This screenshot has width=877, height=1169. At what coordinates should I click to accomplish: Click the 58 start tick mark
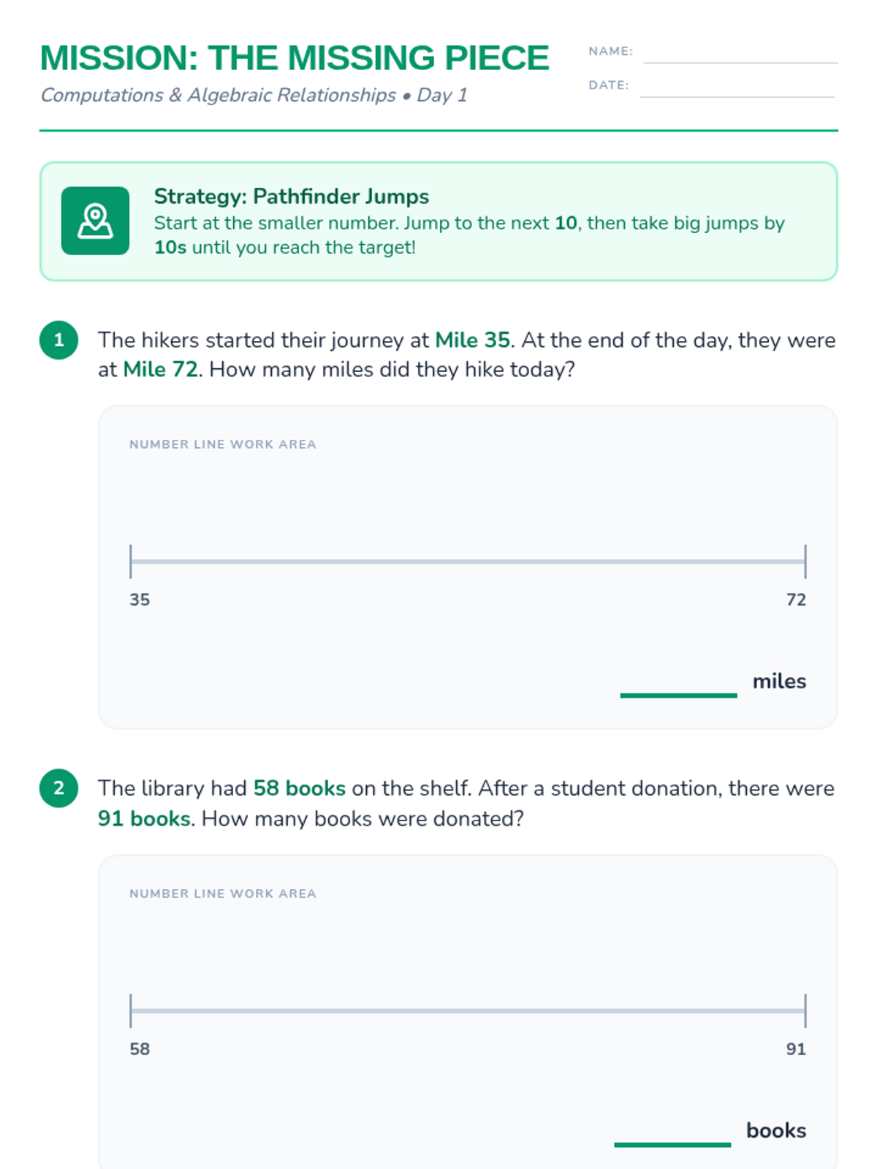(x=131, y=1010)
